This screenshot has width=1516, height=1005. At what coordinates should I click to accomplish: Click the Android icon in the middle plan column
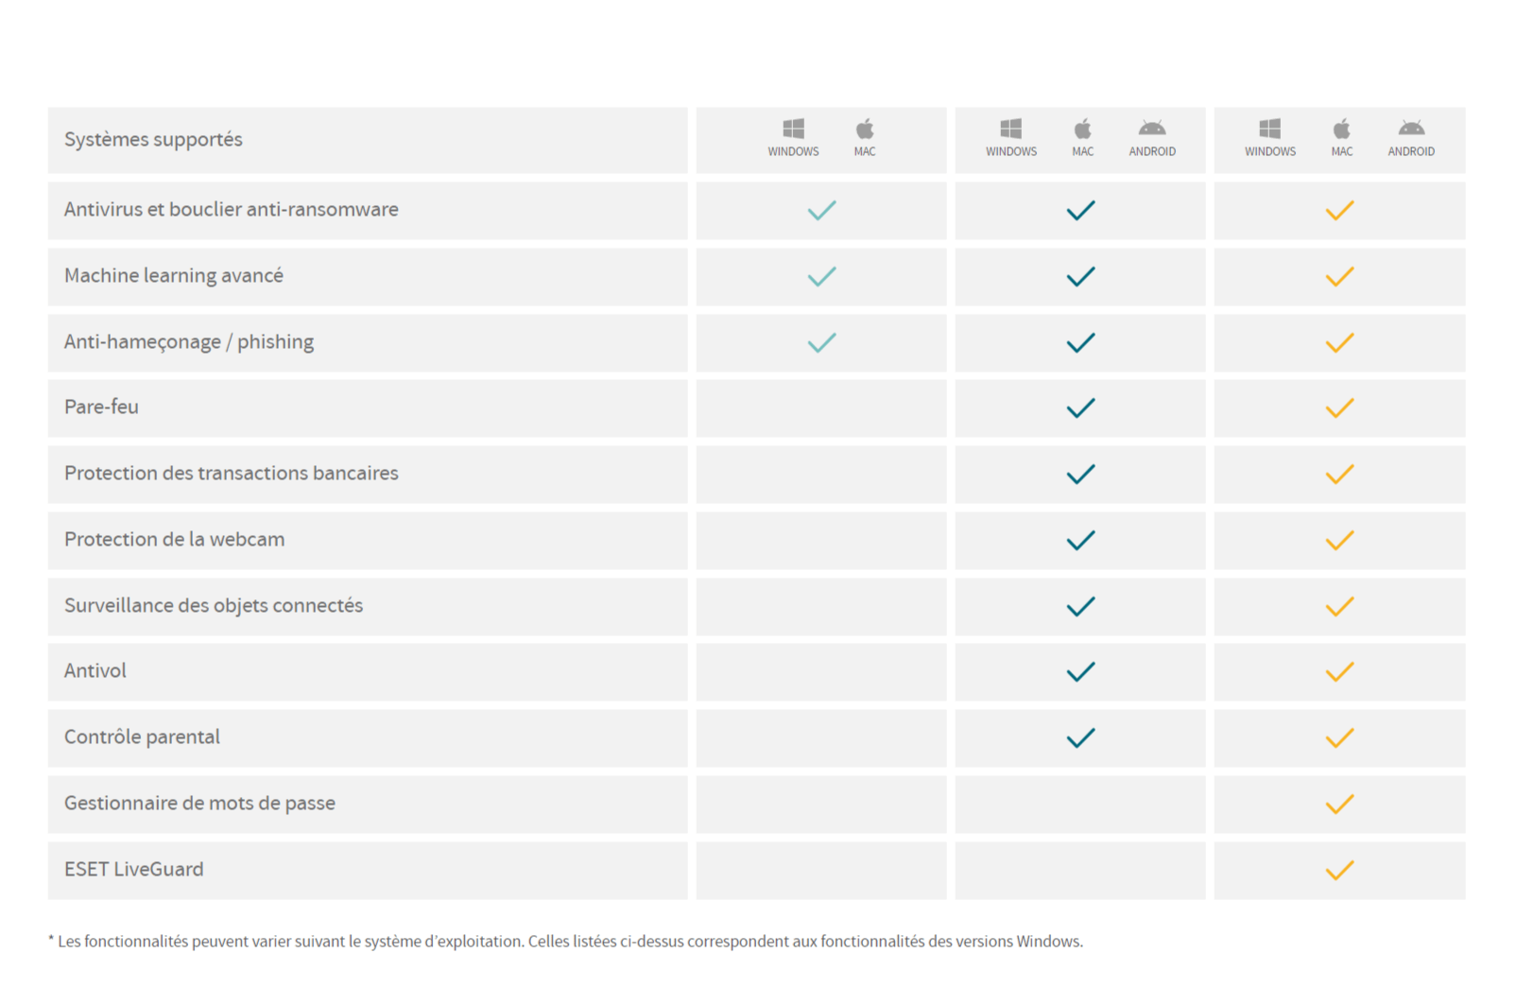pyautogui.click(x=1152, y=129)
